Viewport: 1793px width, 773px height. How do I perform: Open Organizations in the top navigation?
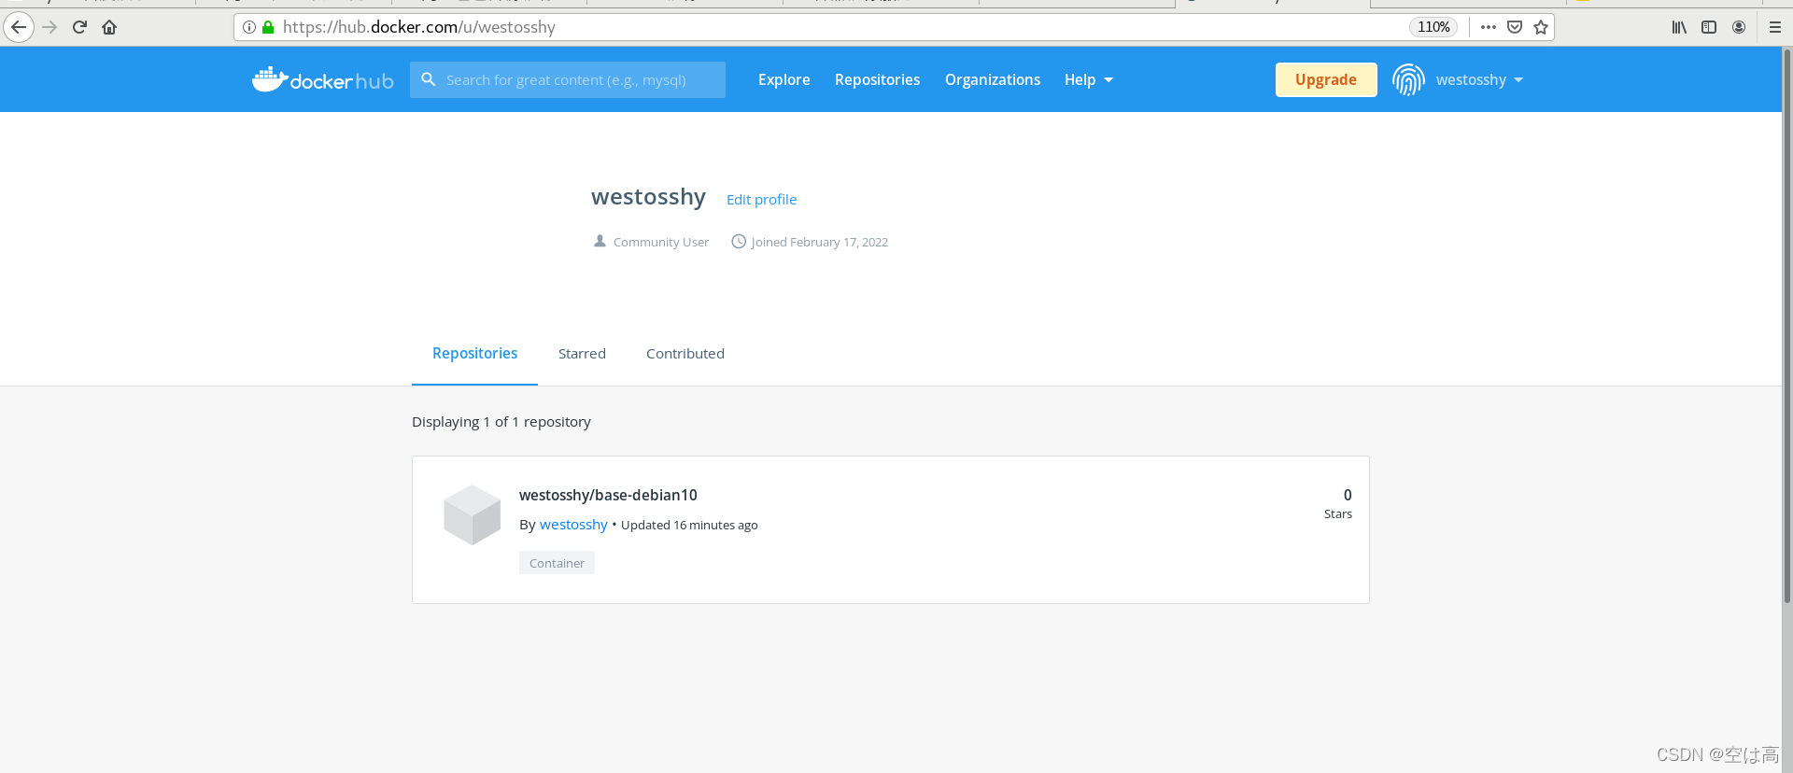tap(993, 80)
